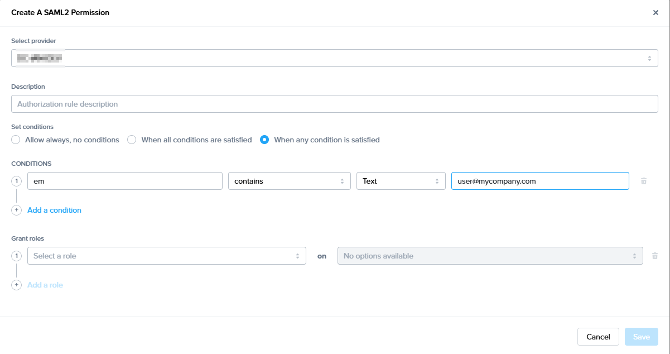Click plus icon beside Add a role

tap(16, 285)
